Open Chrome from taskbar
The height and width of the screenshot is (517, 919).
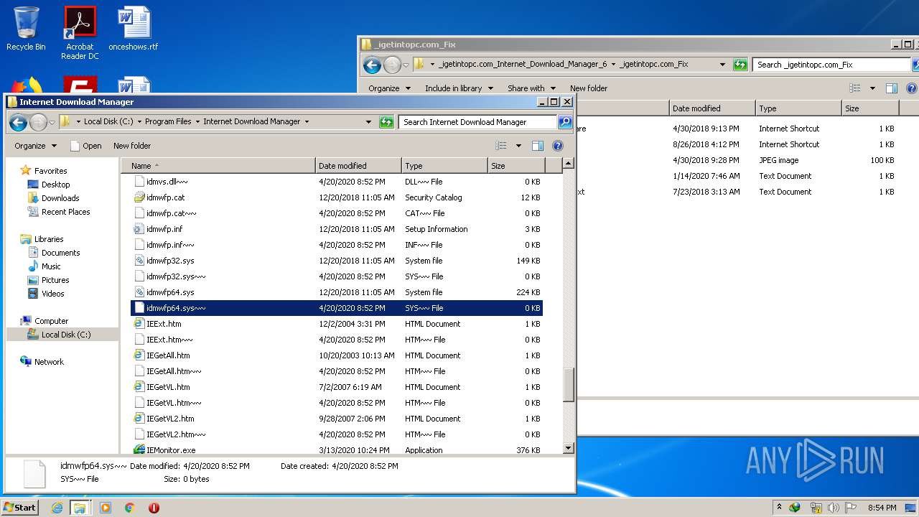click(x=130, y=508)
